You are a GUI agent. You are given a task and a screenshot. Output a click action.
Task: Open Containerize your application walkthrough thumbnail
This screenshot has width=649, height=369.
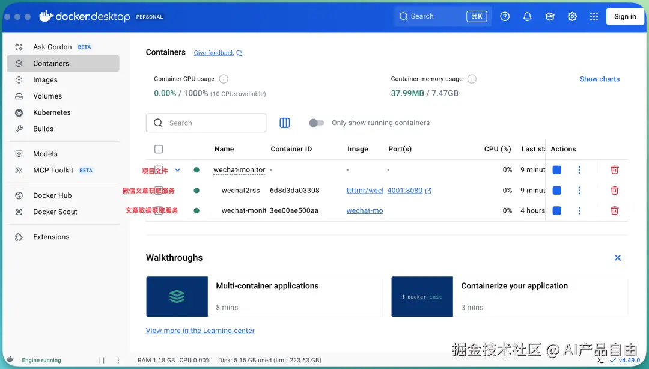click(422, 296)
